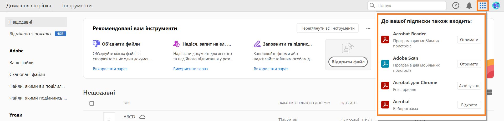Click the Переглянути всі інструменти button
The image size is (504, 121).
point(328,28)
